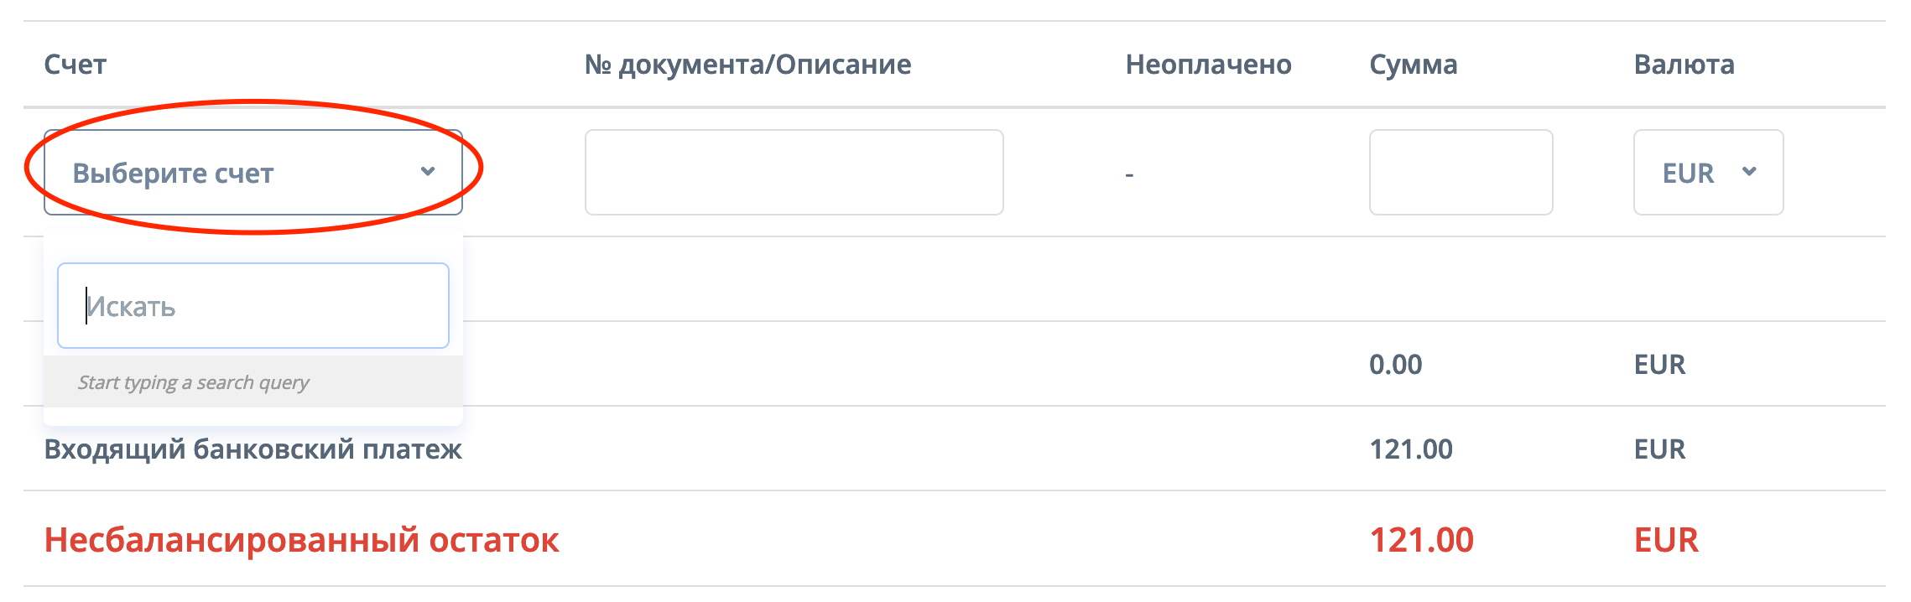The image size is (1911, 602).
Task: Click the empty Сумма amount input box
Action: point(1461,173)
